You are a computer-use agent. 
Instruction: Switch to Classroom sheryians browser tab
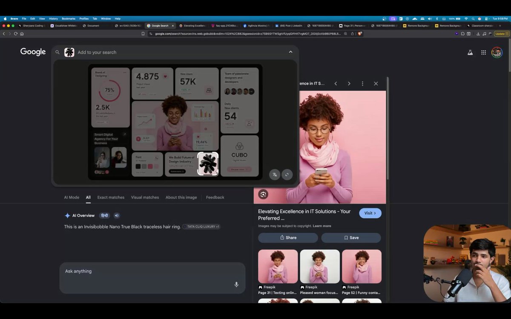(x=480, y=26)
